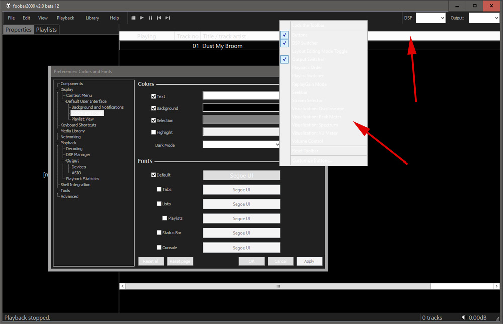The image size is (503, 324).
Task: Click the pause icon in the toolbar
Action: click(x=150, y=18)
